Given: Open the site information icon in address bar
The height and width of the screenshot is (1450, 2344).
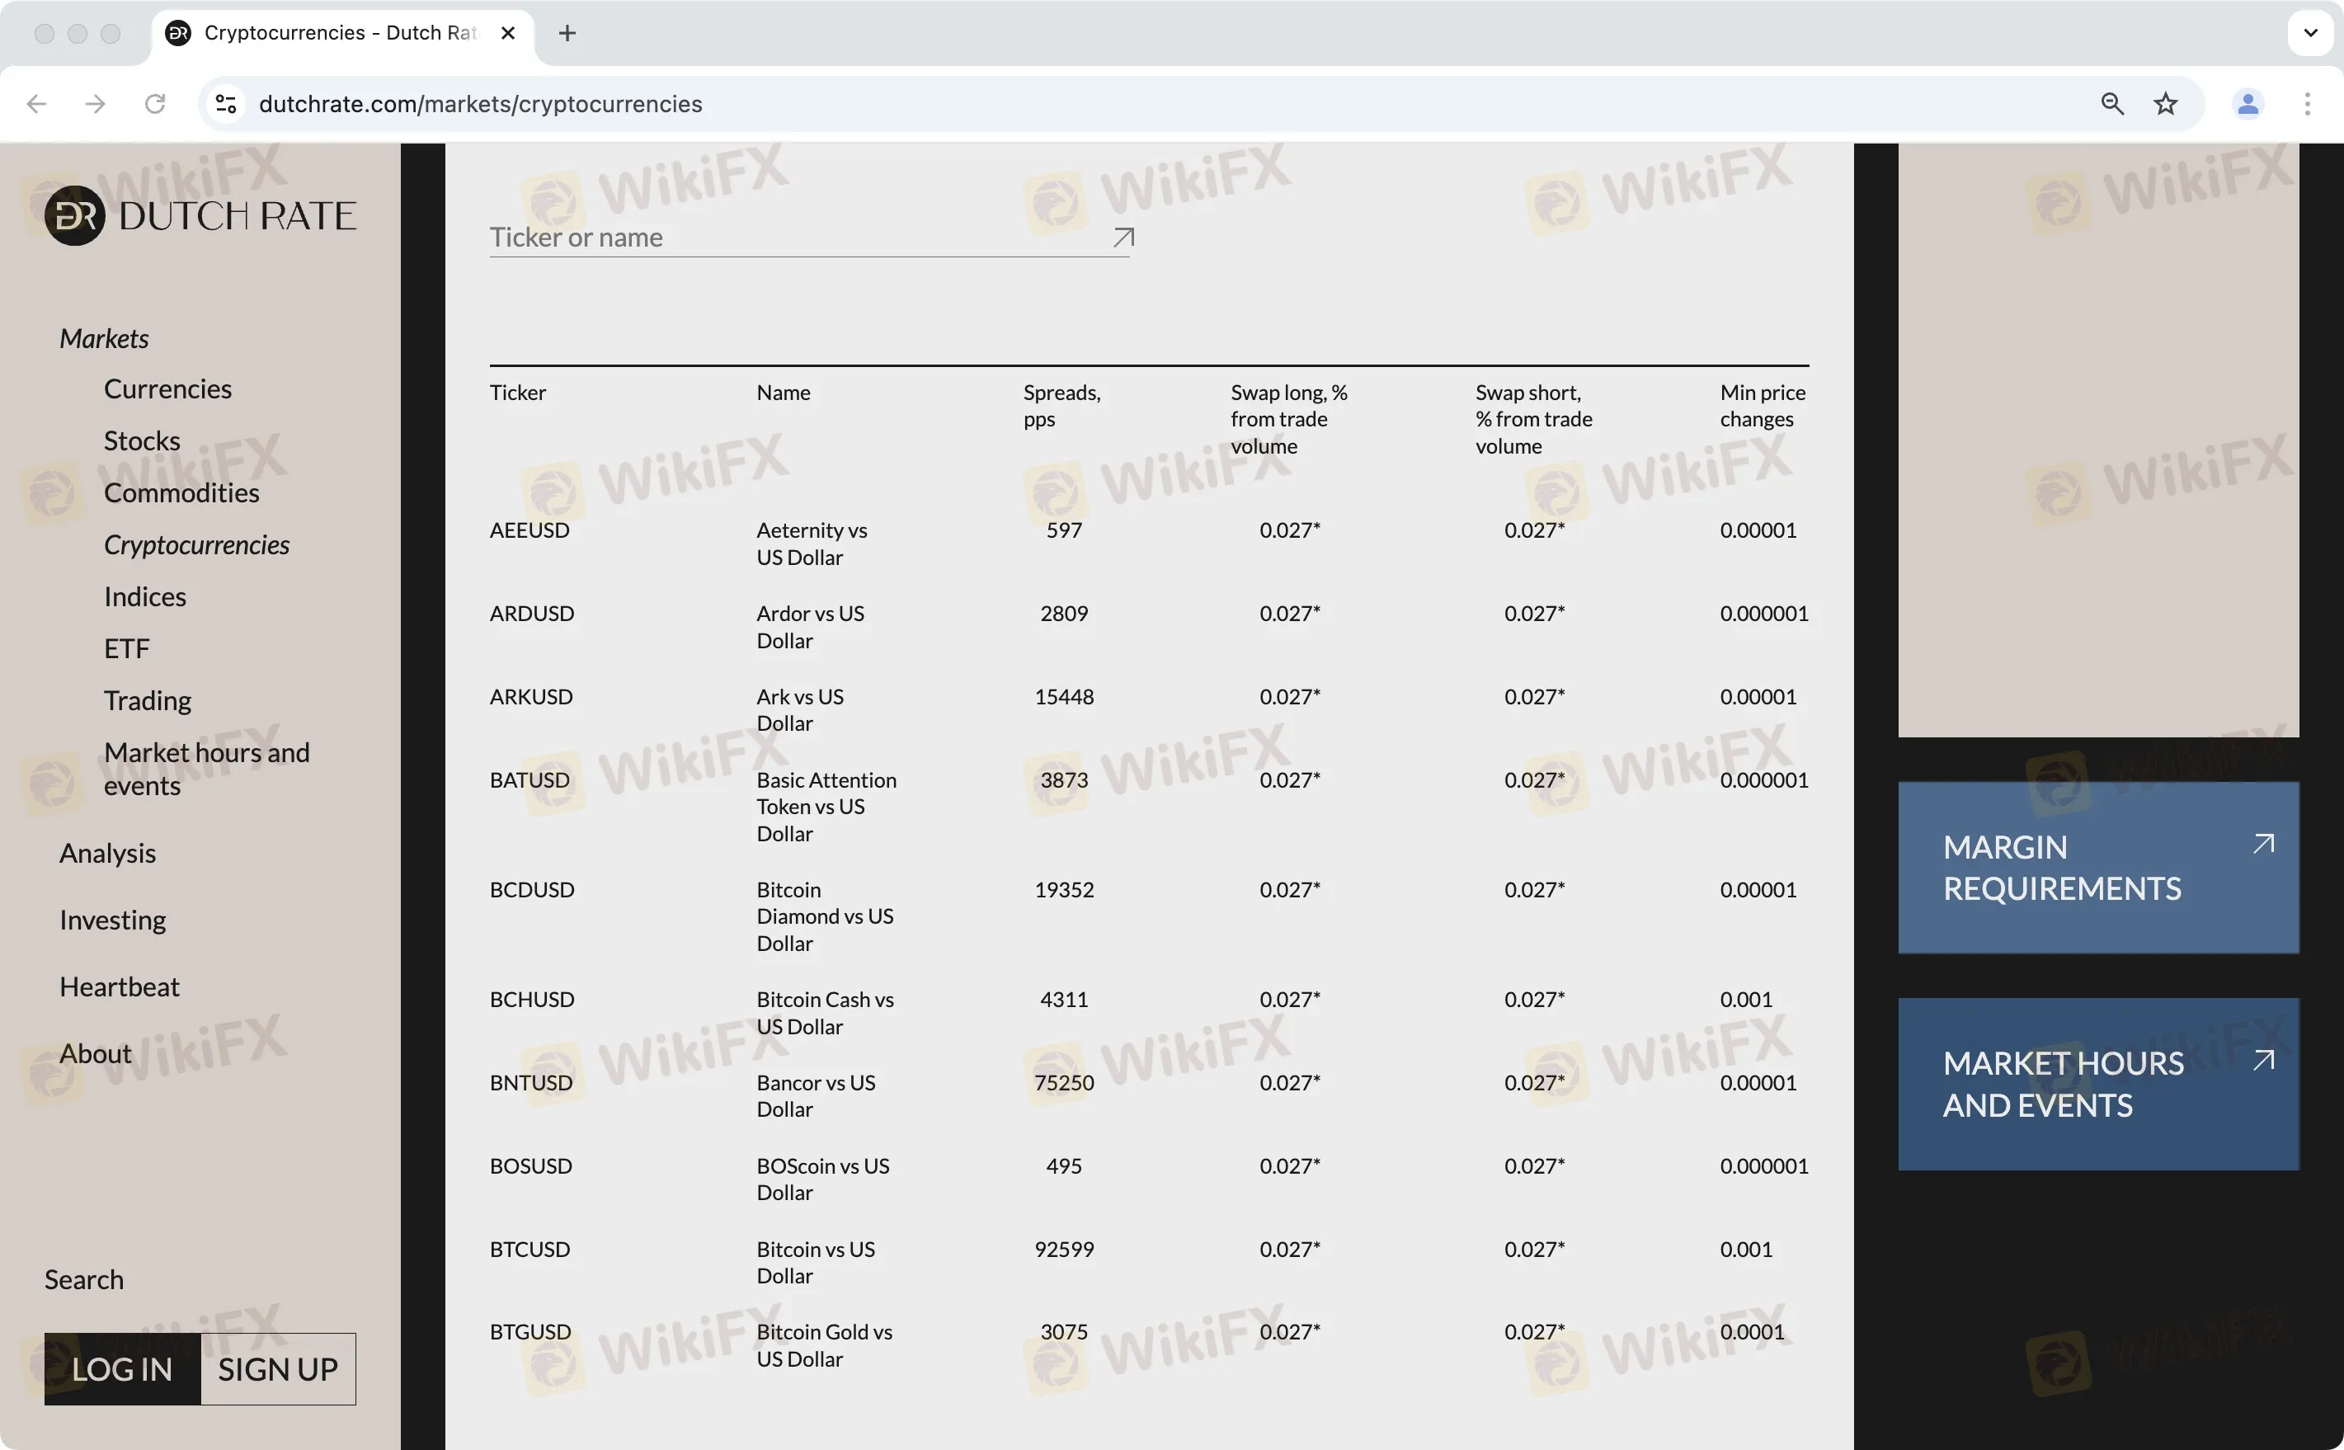Looking at the screenshot, I should pos(226,104).
